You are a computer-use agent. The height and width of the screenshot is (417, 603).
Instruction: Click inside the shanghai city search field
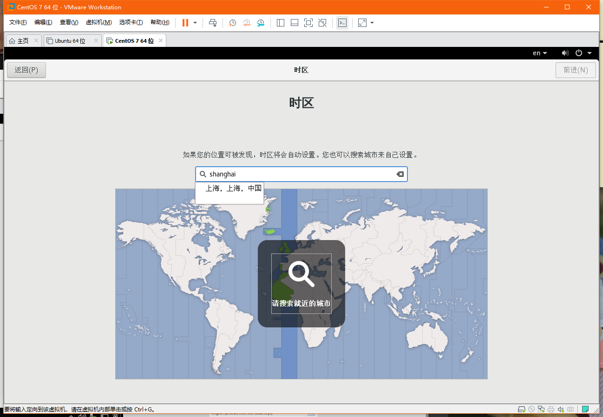301,174
